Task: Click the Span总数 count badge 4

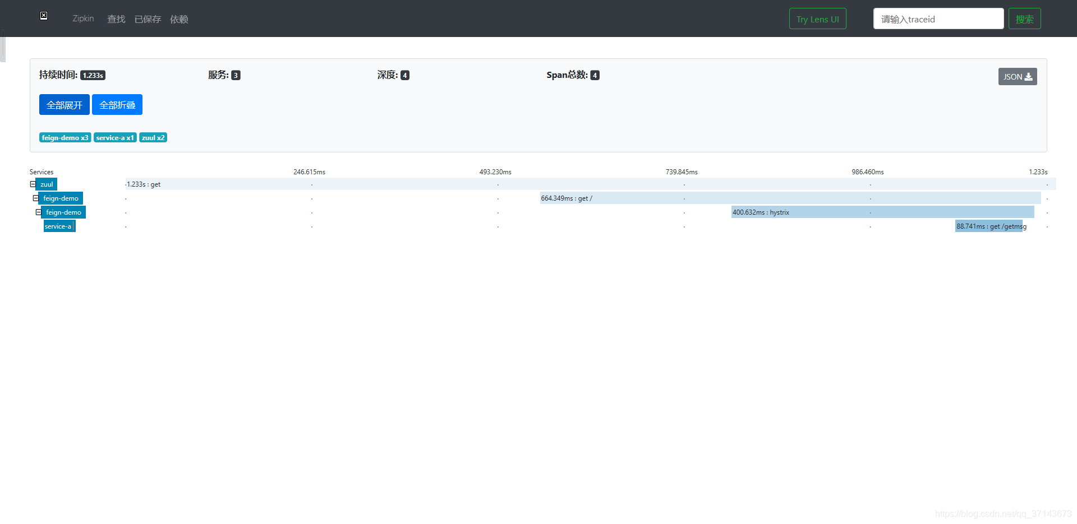Action: pyautogui.click(x=595, y=75)
